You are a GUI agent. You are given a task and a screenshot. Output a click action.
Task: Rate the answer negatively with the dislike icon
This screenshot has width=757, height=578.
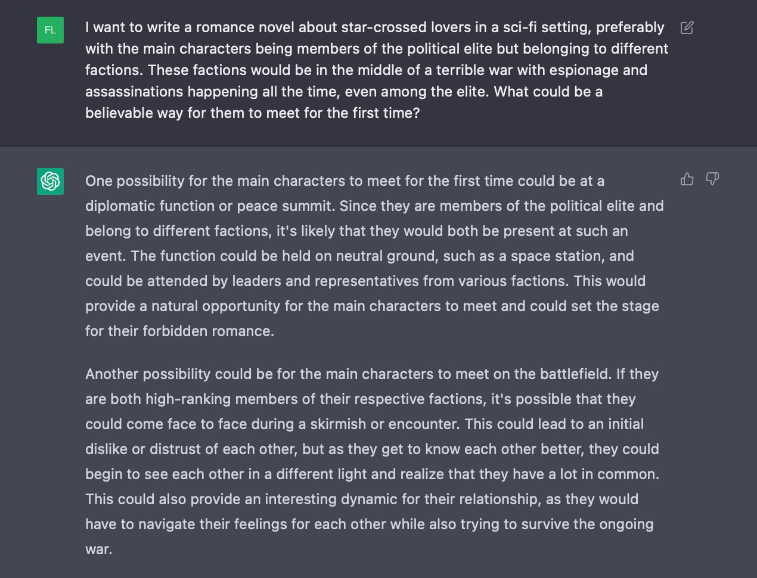click(x=713, y=180)
